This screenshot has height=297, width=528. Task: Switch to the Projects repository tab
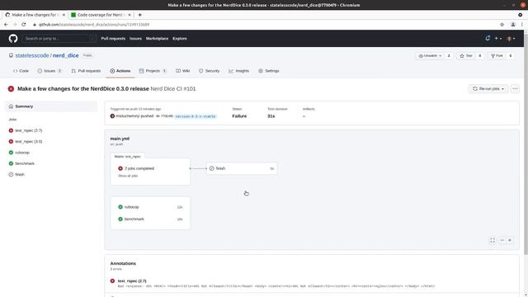(153, 71)
